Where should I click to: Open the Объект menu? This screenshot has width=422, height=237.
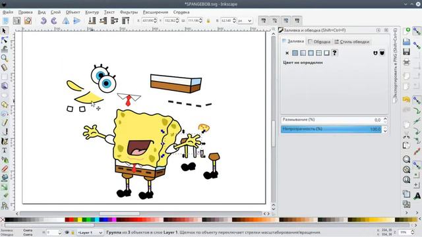(73, 12)
